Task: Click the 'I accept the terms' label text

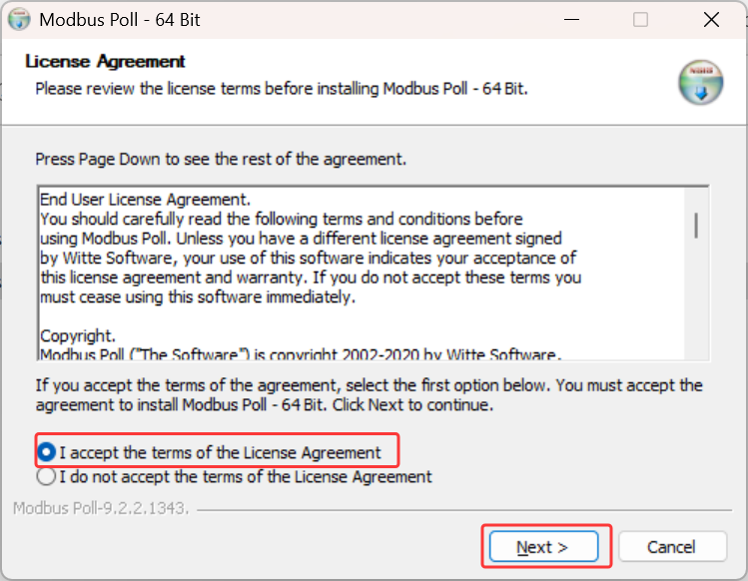Action: coord(220,452)
